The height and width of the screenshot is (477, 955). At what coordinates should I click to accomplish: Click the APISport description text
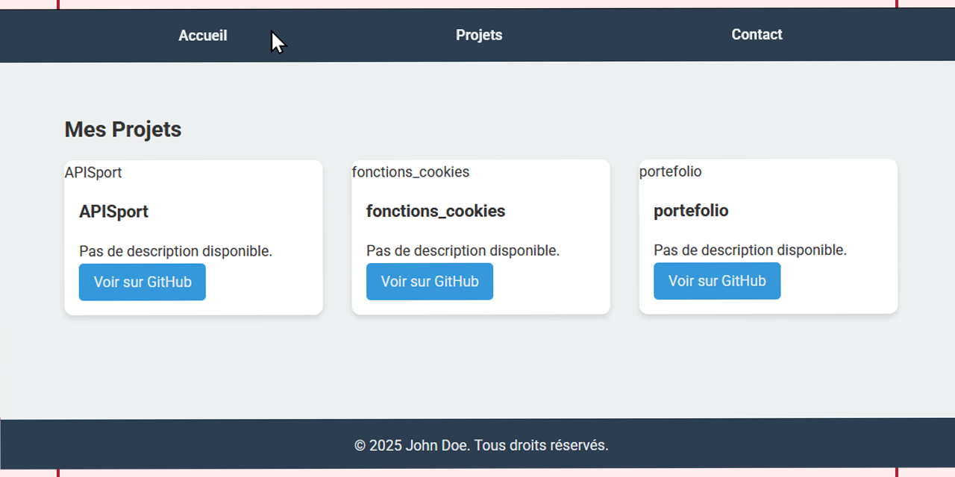[x=175, y=251]
